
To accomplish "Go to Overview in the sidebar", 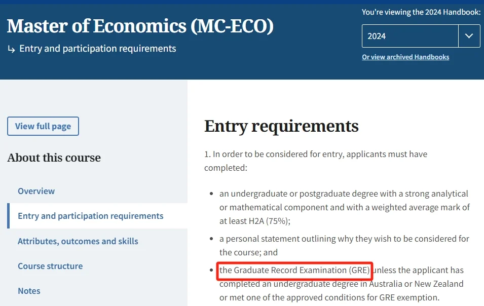I will [x=36, y=191].
